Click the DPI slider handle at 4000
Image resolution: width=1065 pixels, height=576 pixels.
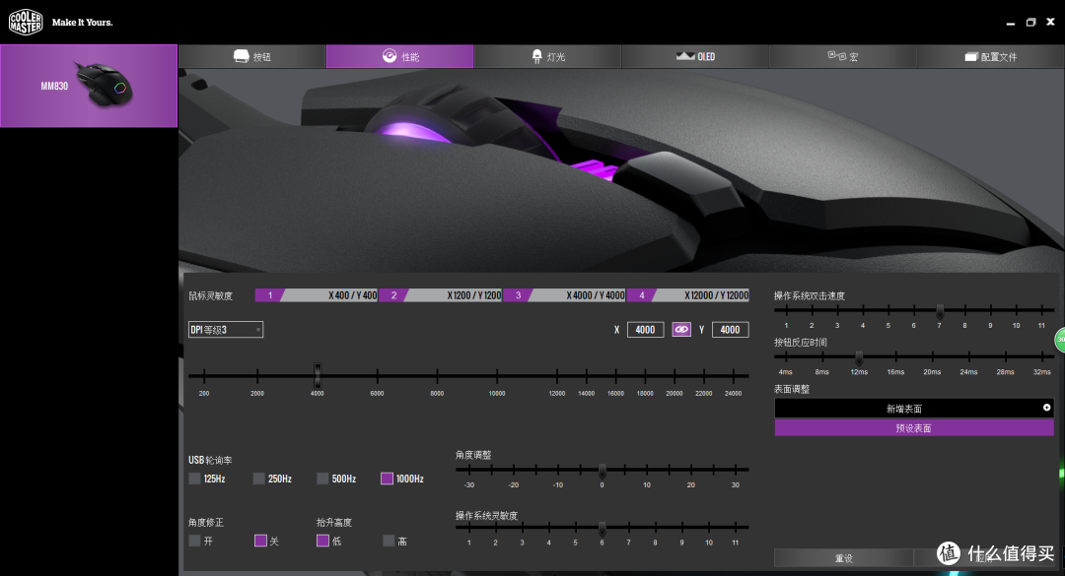[318, 375]
